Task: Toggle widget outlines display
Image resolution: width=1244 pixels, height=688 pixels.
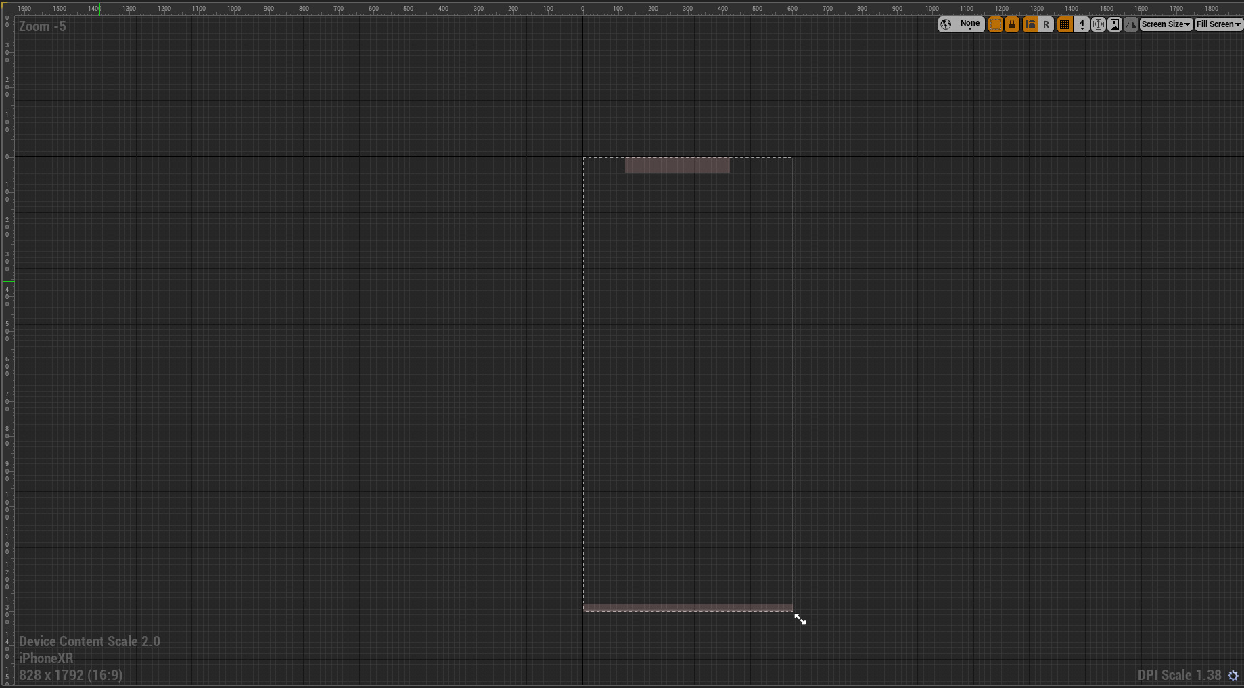Action: click(x=995, y=24)
